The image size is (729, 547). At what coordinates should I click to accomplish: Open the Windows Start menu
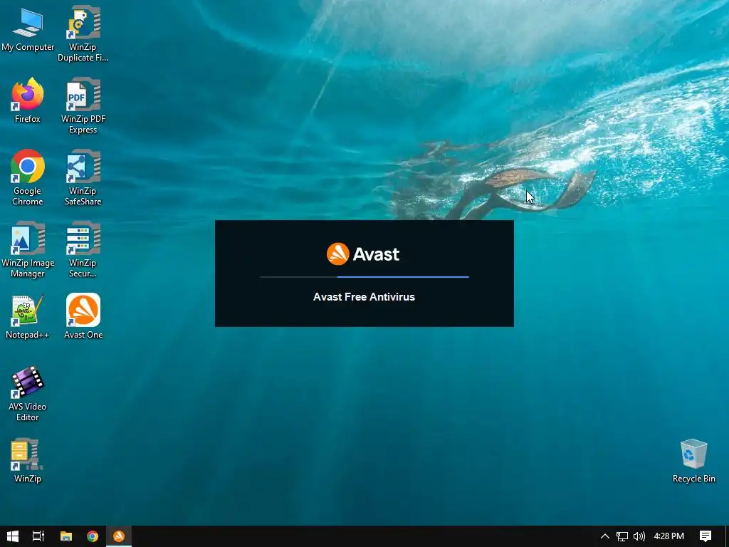13,536
